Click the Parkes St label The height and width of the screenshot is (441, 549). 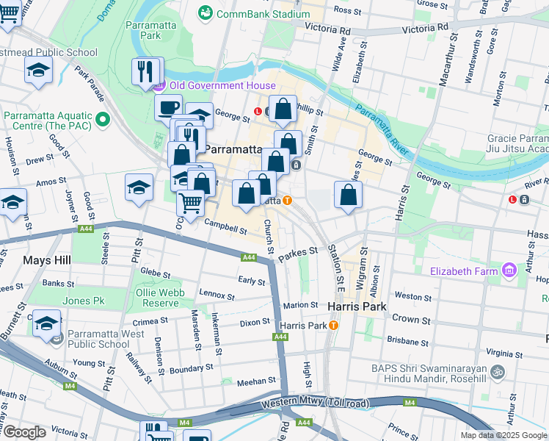pyautogui.click(x=298, y=254)
